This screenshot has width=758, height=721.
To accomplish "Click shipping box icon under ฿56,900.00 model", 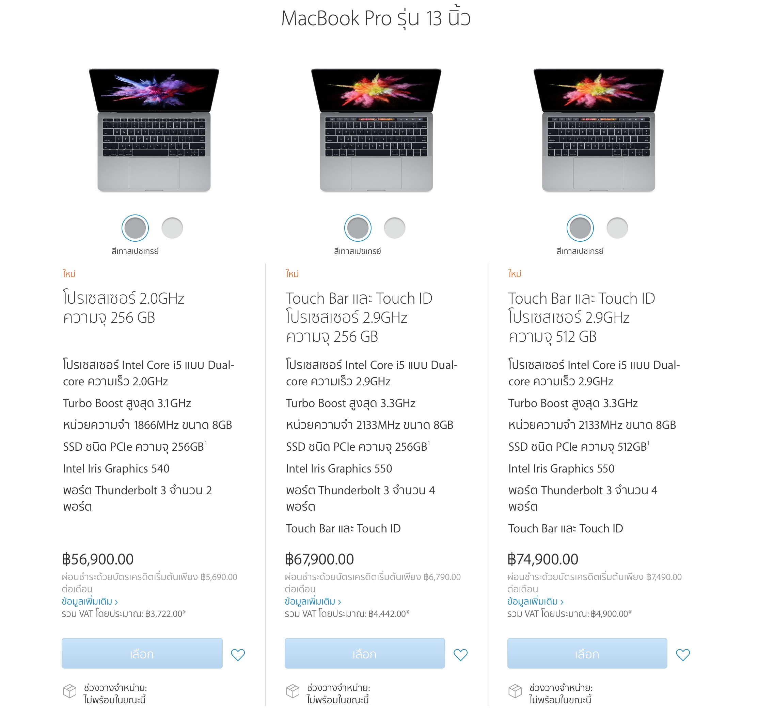I will (x=69, y=691).
